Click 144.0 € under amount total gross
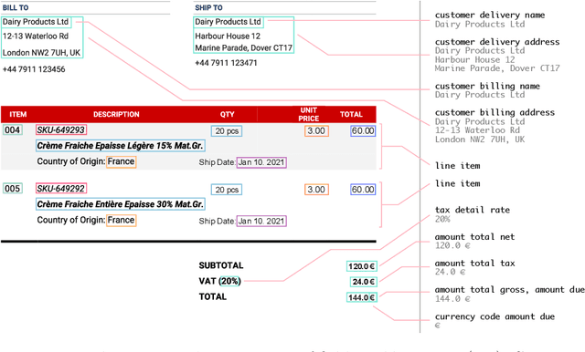Screen dimensions: 585x352 point(452,299)
